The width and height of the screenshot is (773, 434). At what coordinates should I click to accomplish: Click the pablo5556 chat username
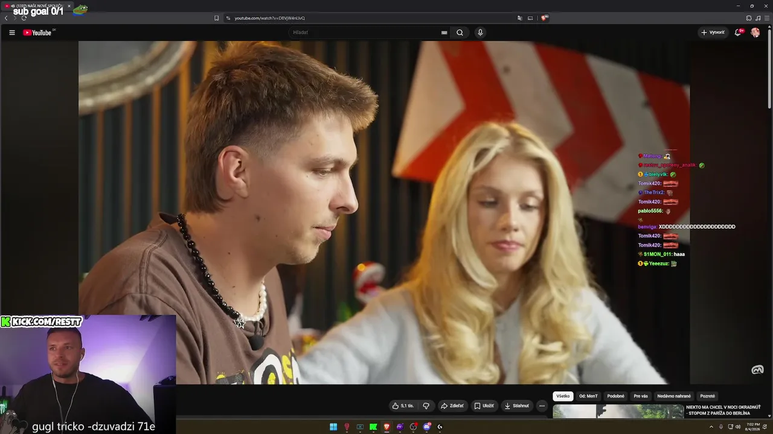(x=650, y=211)
